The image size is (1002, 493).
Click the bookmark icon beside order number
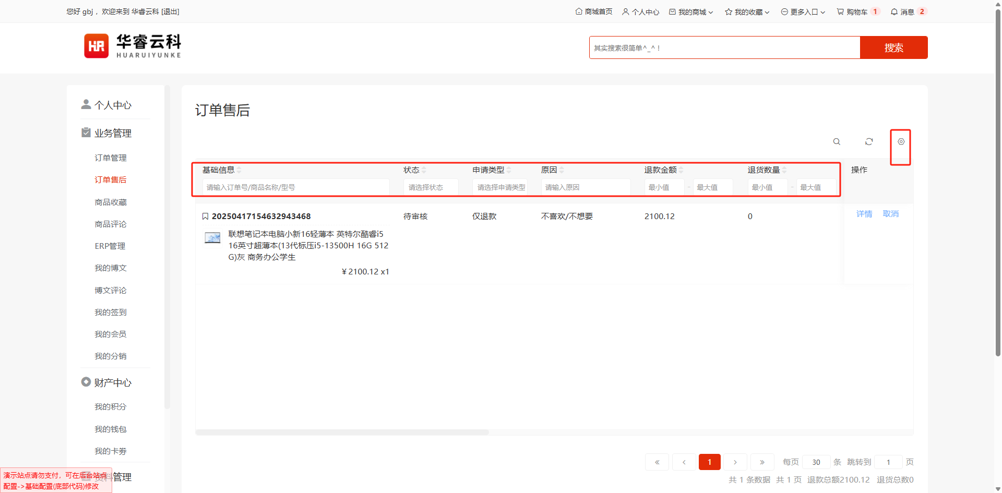pyautogui.click(x=205, y=217)
